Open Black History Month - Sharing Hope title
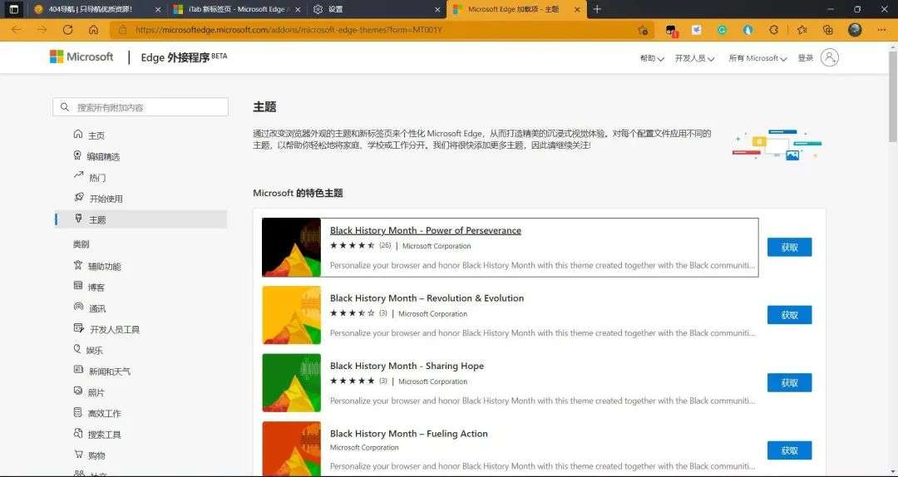 407,366
